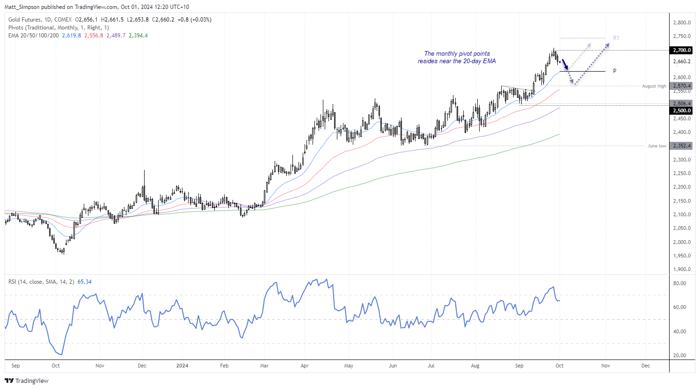Click the 2,570.4 August high price tag
This screenshot has height=389, width=700.
coord(682,86)
